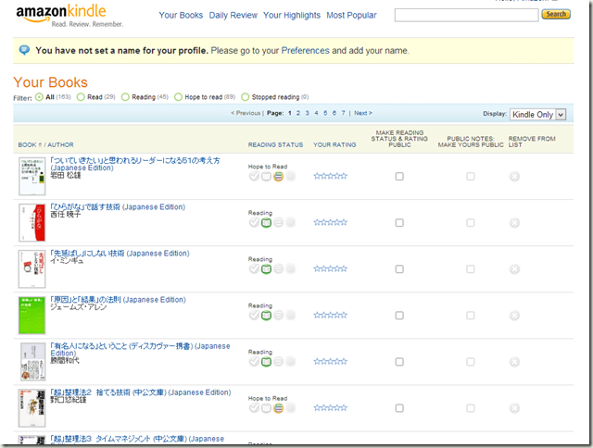Image resolution: width=593 pixels, height=448 pixels.
Task: Click green Reading icon for 「原因」と「結果」の法則
Action: pyautogui.click(x=266, y=315)
